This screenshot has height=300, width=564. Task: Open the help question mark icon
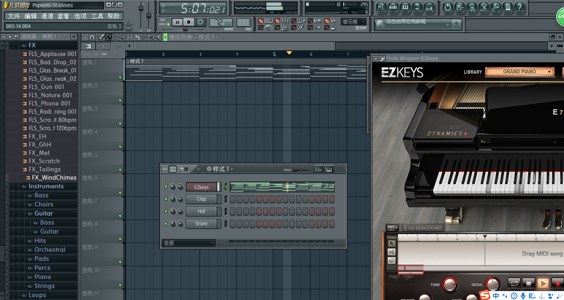[519, 7]
